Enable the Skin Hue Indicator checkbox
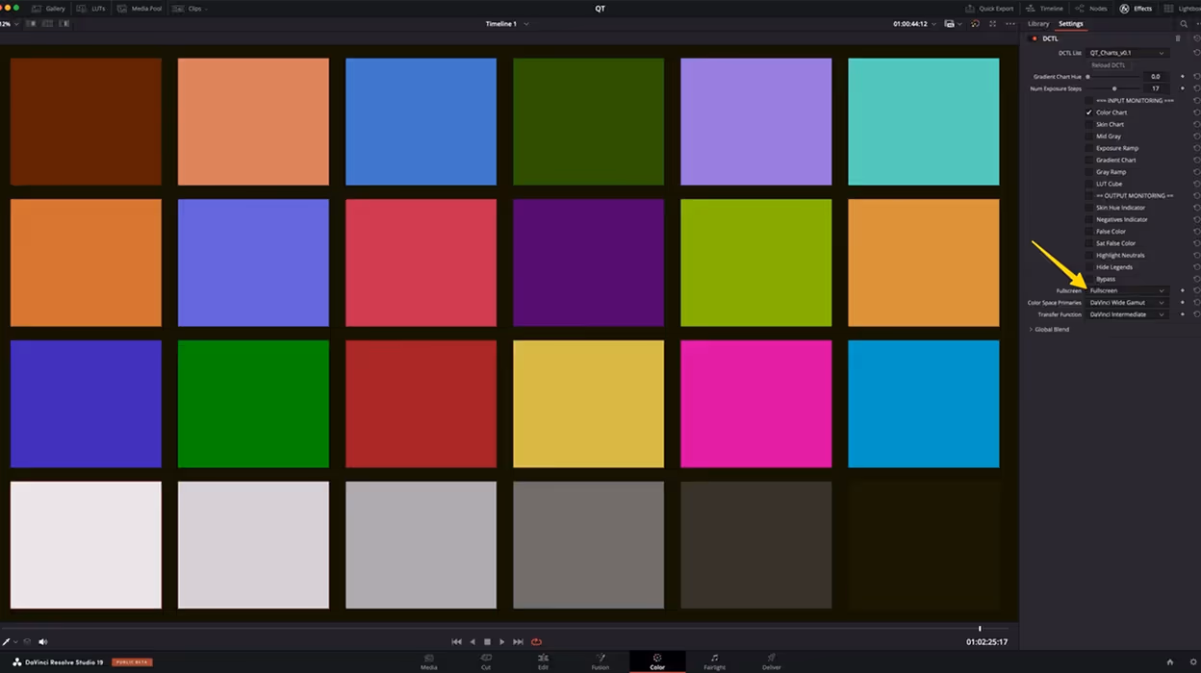Viewport: 1201px width, 673px height. pyautogui.click(x=1089, y=208)
